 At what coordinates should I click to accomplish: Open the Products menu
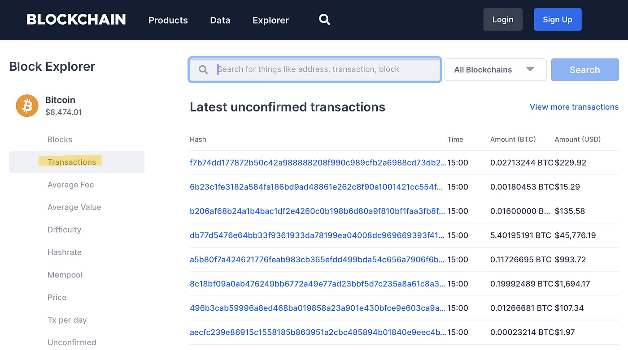[x=168, y=20]
